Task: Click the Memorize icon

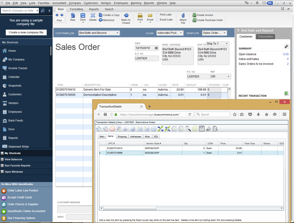Action: tap(100, 20)
